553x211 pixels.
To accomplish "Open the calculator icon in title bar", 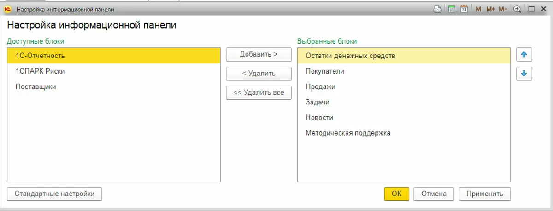I will 452,9.
